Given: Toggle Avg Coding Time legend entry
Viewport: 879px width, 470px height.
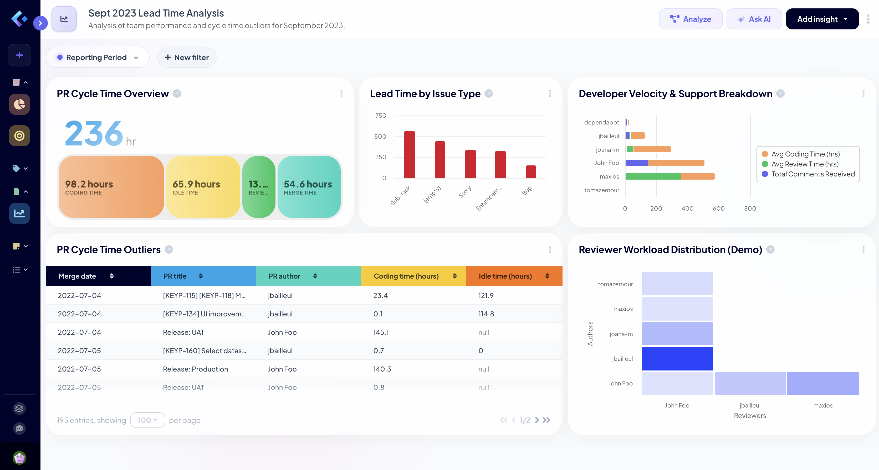Looking at the screenshot, I should pos(801,154).
